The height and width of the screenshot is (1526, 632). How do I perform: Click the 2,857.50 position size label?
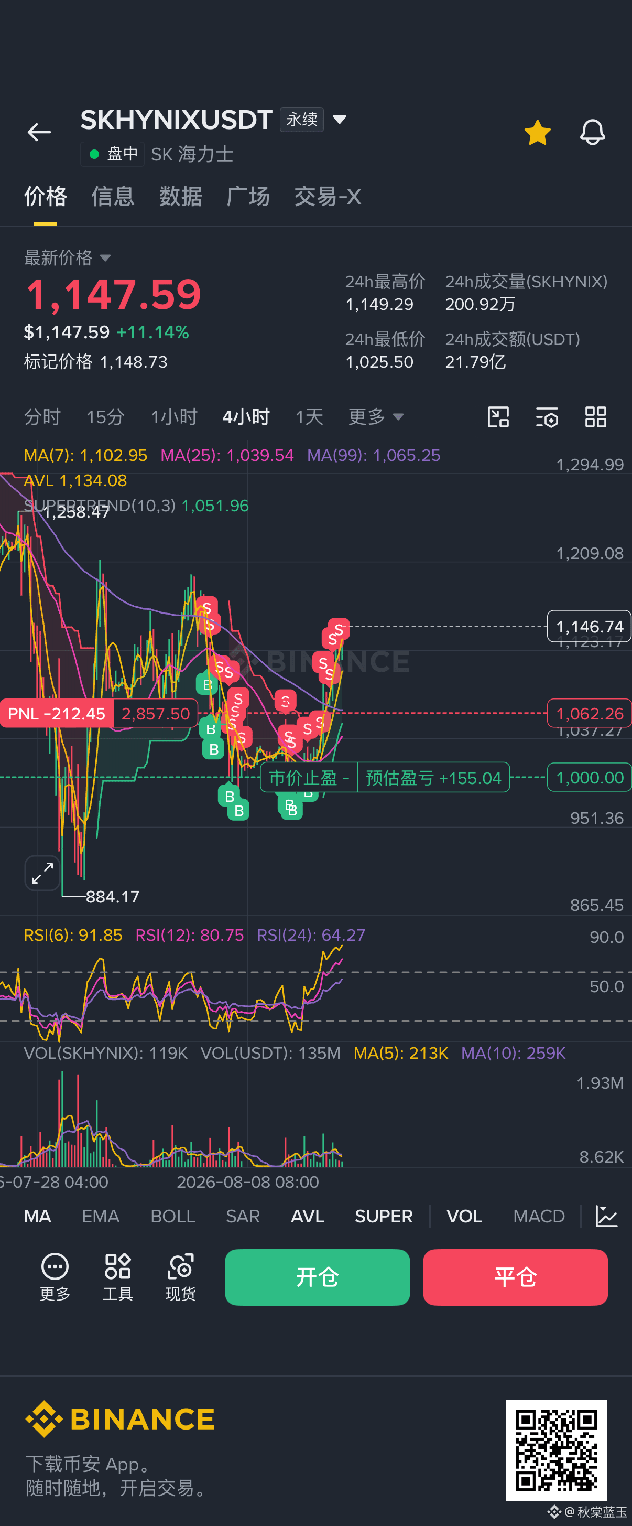coord(156,714)
